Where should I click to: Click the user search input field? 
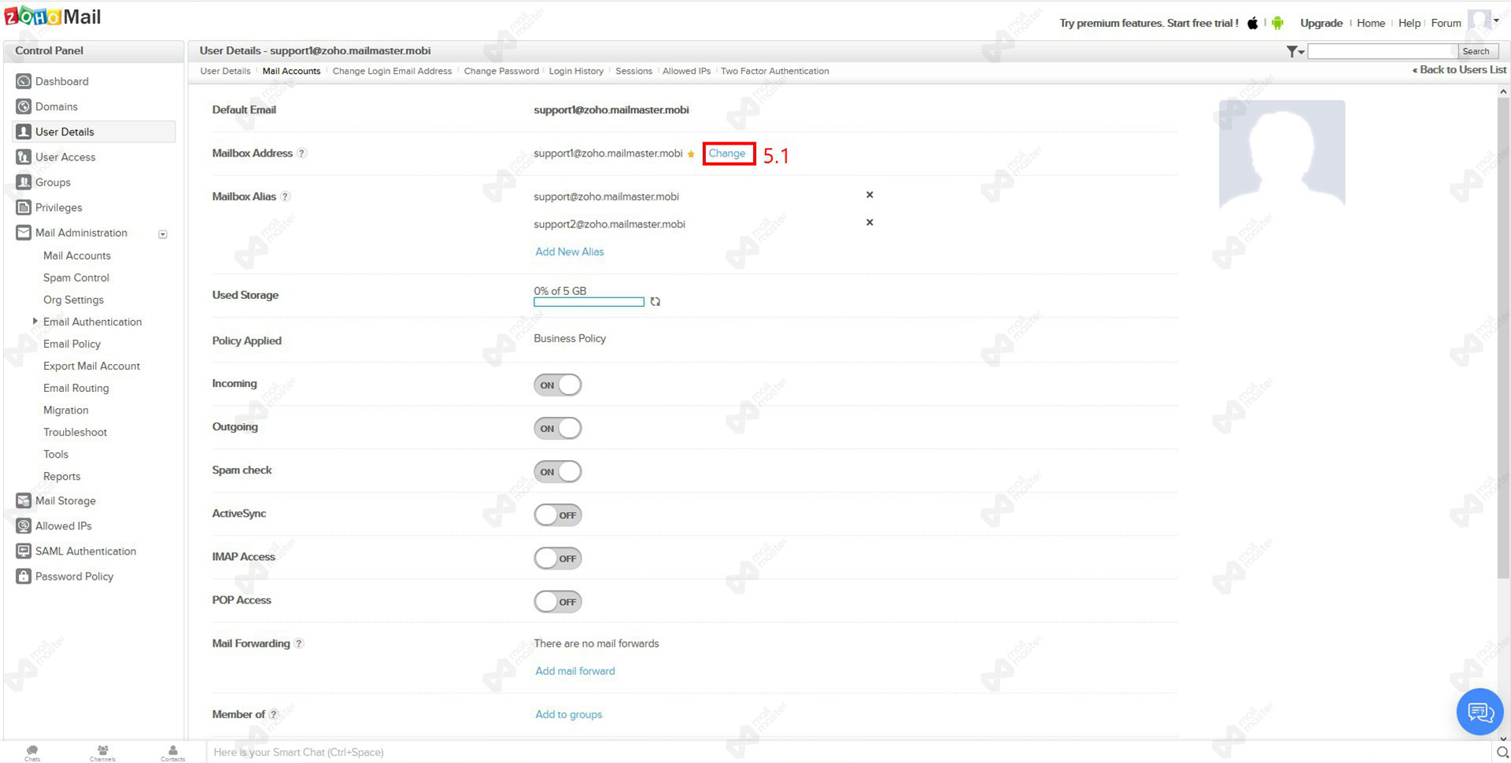click(x=1382, y=51)
